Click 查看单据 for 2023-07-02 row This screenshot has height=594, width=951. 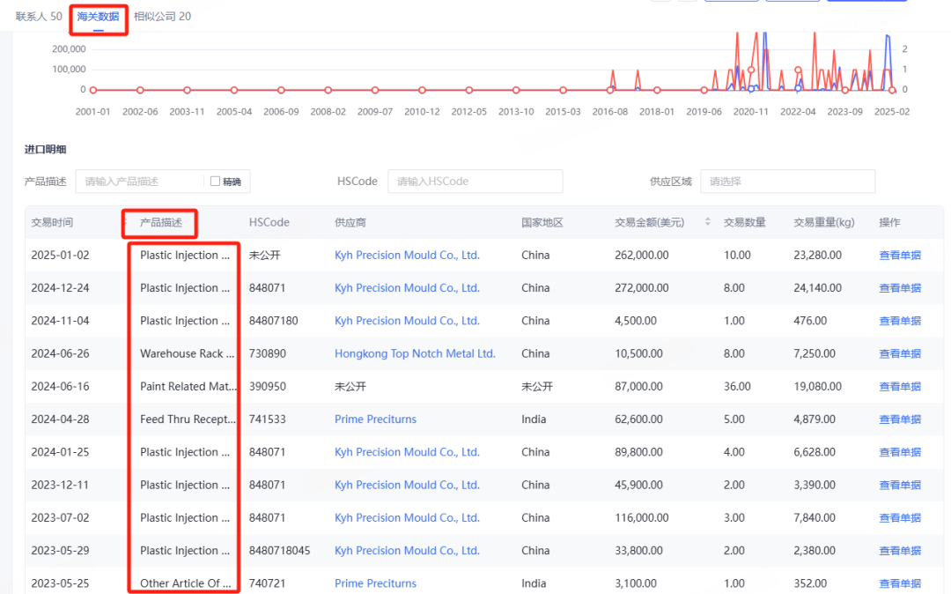point(900,517)
